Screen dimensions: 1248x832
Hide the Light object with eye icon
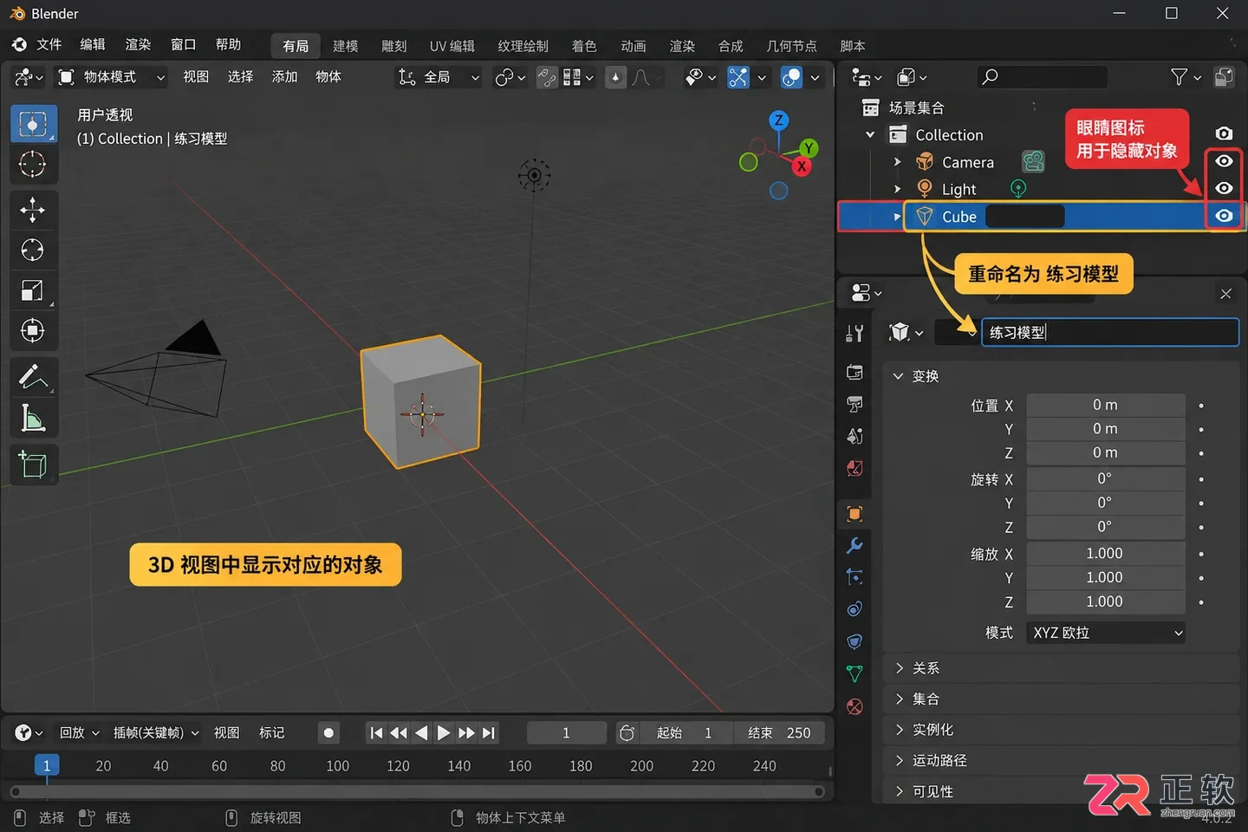(1223, 188)
